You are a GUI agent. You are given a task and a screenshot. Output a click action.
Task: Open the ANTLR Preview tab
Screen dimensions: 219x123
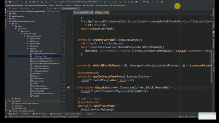[40, 114]
